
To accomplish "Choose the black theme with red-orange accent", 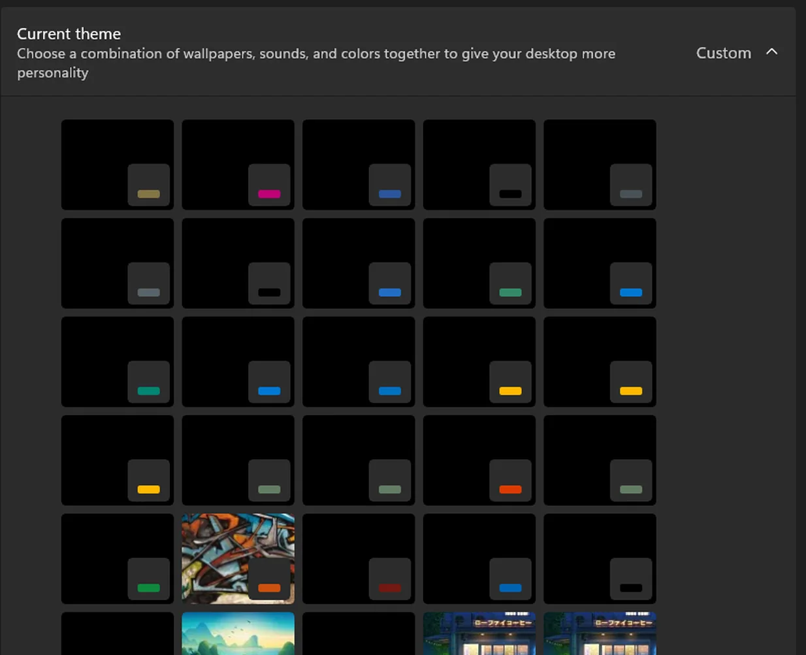I will (479, 460).
